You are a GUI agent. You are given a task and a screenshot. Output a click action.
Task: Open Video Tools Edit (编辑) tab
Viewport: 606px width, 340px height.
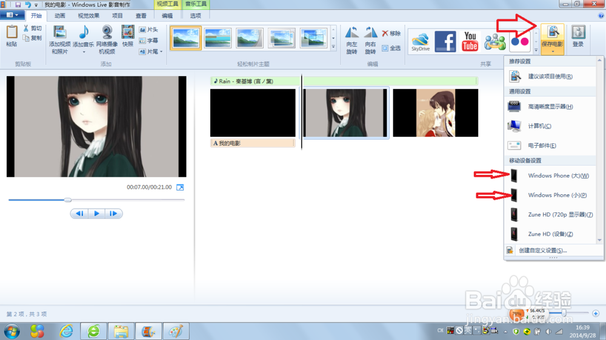click(x=167, y=16)
